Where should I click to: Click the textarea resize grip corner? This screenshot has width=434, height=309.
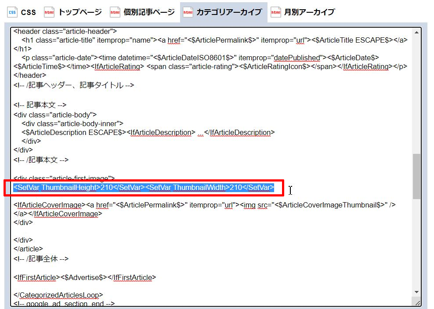pyautogui.click(x=418, y=303)
